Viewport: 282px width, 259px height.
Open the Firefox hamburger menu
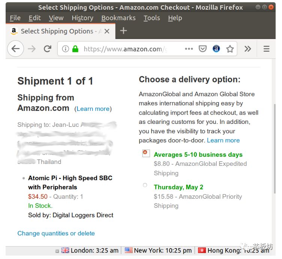tap(266, 49)
